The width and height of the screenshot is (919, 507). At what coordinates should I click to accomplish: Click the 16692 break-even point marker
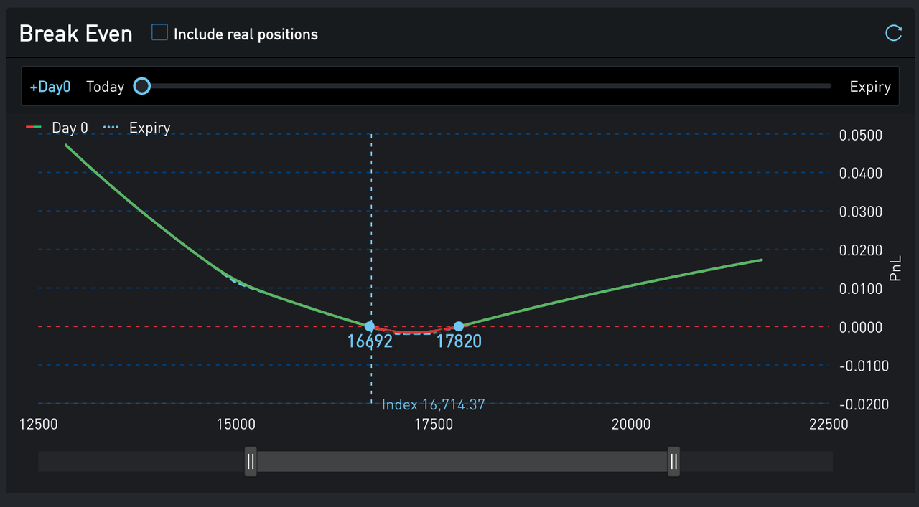(x=370, y=326)
